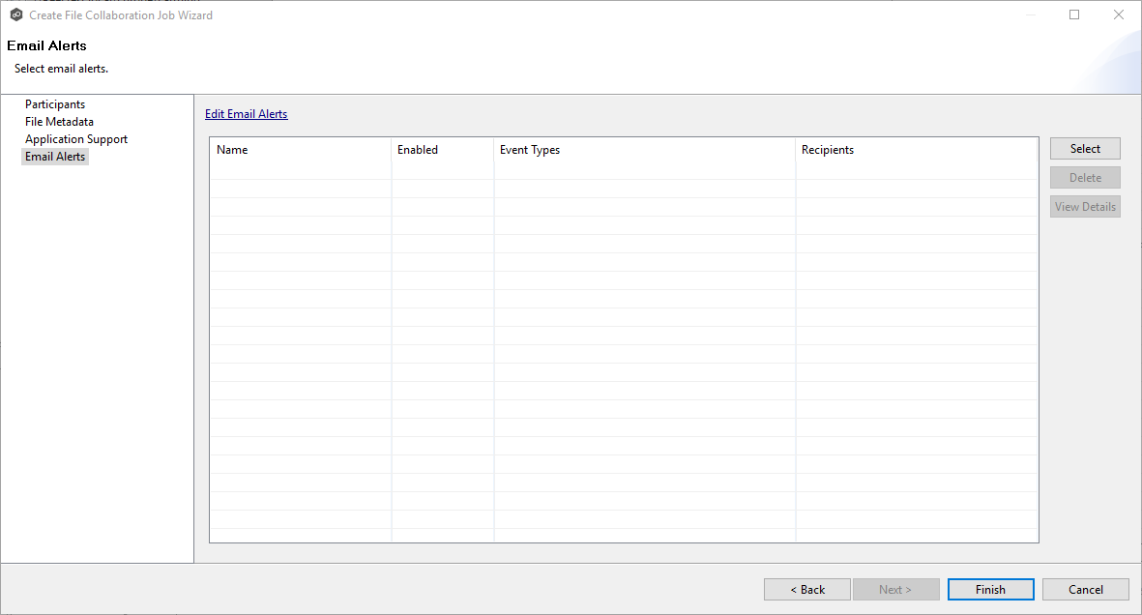Minimize the wizard window
The width and height of the screenshot is (1142, 615).
pos(1029,15)
